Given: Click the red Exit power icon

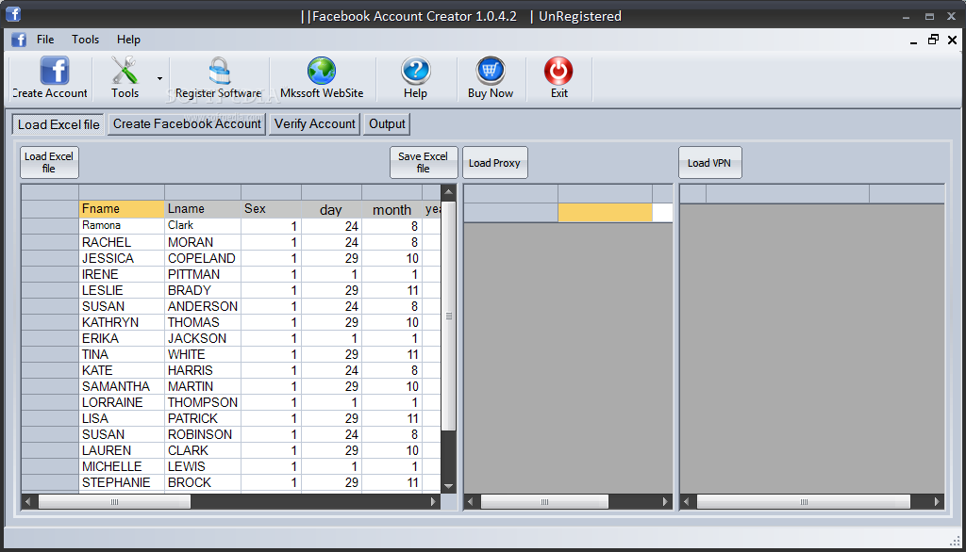Looking at the screenshot, I should 558,70.
